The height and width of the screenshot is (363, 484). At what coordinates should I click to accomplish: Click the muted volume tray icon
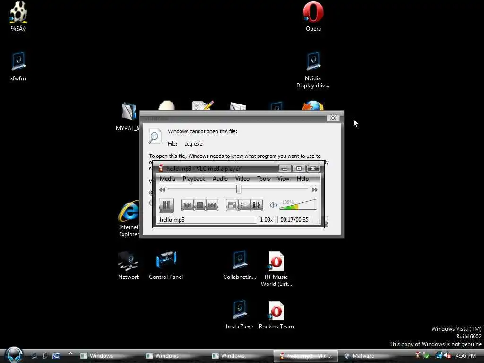[x=448, y=356]
